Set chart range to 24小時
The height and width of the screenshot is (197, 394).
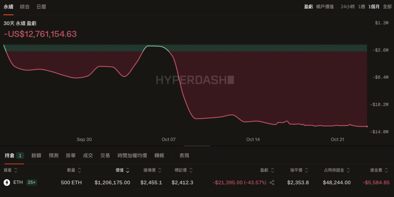[347, 7]
